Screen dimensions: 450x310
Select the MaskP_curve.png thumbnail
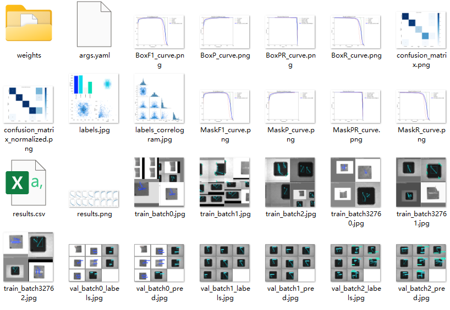290,106
